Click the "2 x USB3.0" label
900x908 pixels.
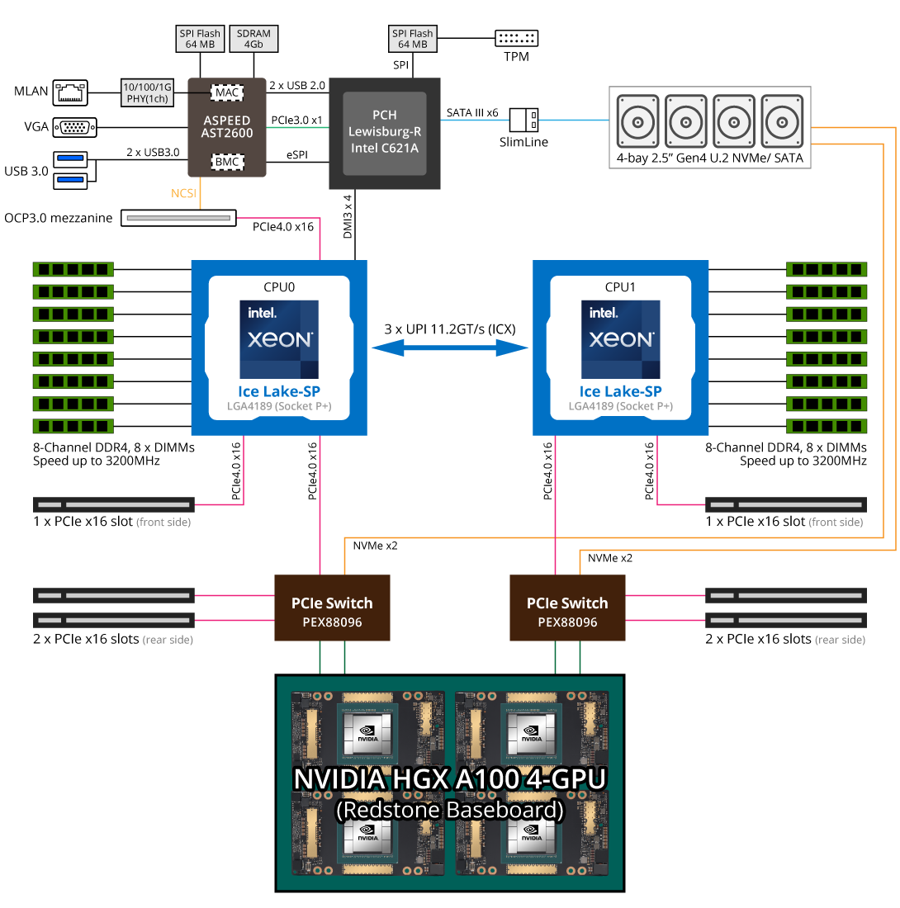click(x=153, y=153)
